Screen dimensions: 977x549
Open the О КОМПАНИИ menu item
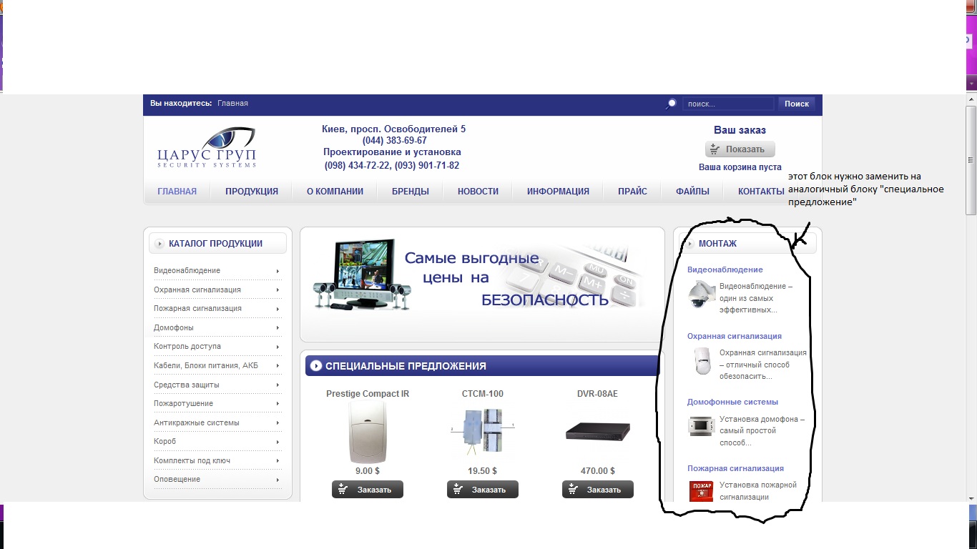point(335,192)
